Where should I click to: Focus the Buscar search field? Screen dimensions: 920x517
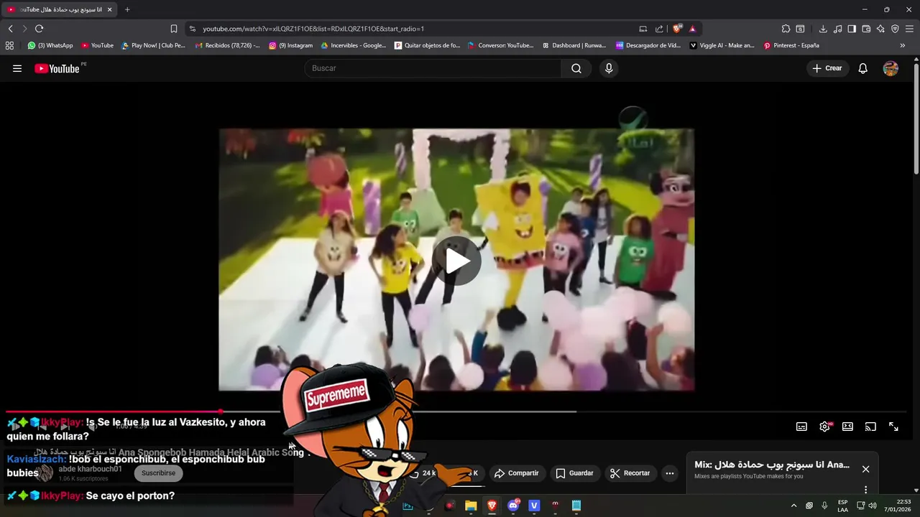point(433,68)
